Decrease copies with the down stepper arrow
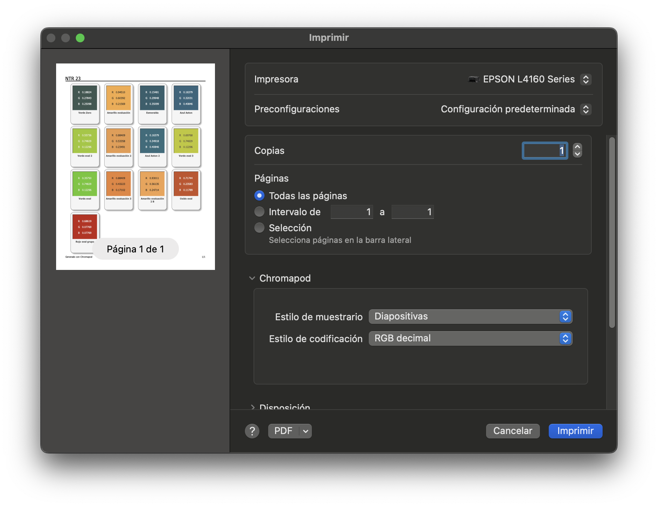This screenshot has height=507, width=658. pos(577,154)
